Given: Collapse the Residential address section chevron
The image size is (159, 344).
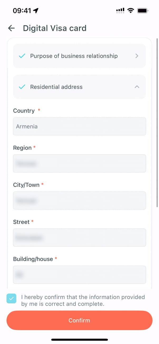Looking at the screenshot, I should tap(137, 87).
